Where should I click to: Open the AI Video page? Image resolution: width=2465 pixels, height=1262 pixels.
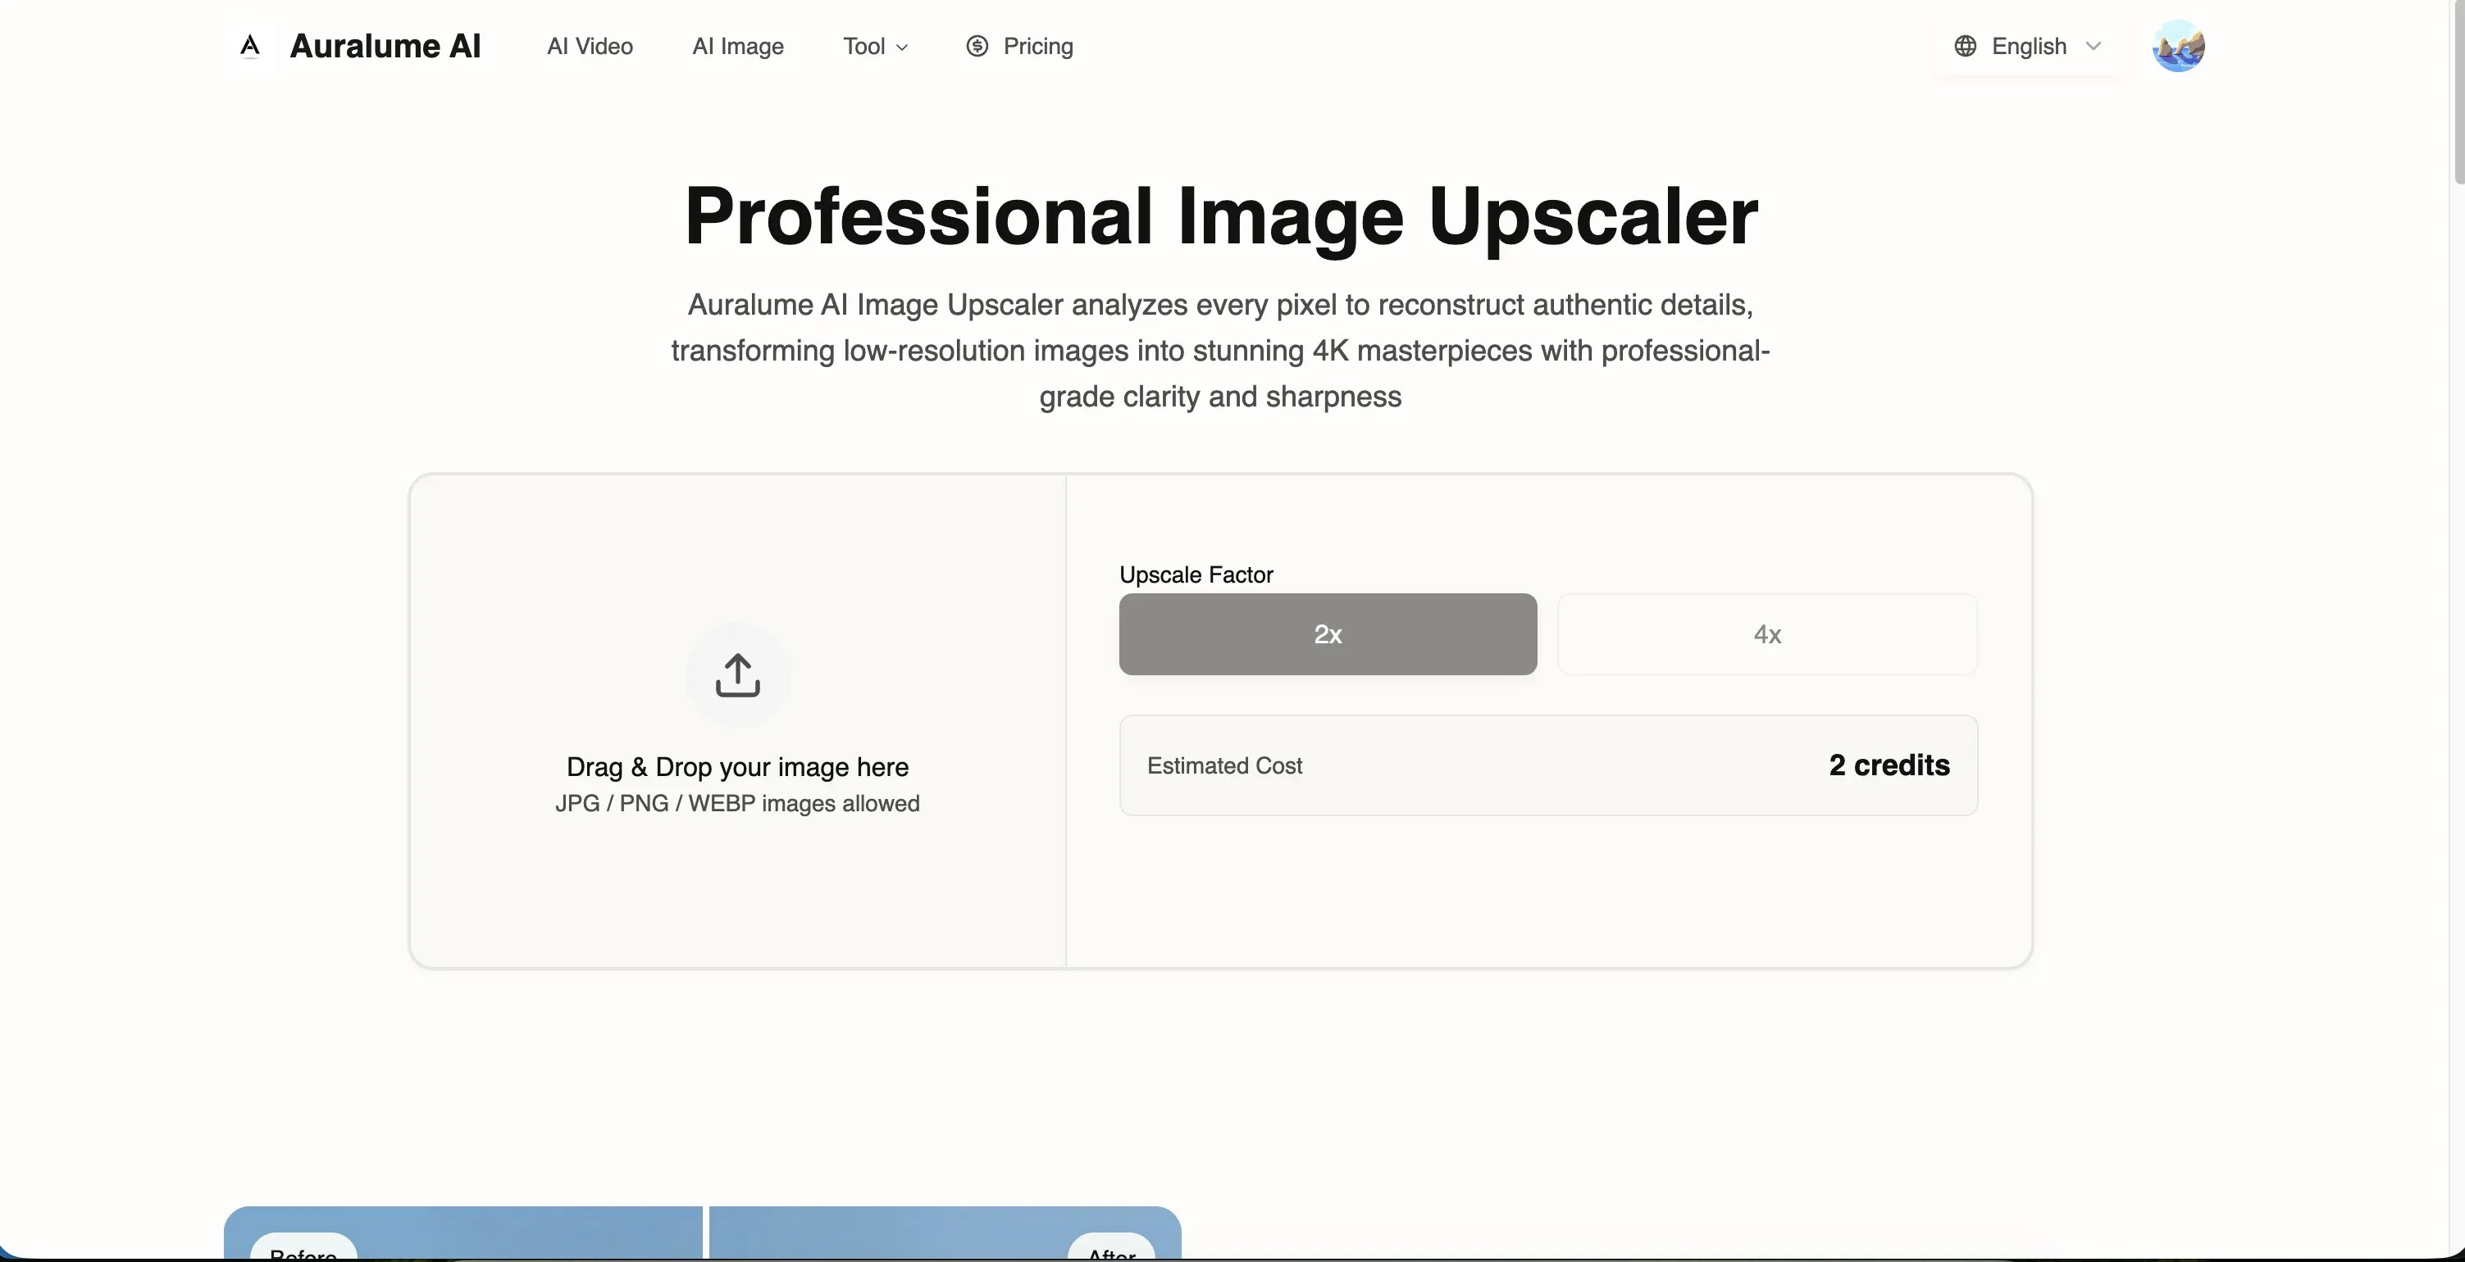[590, 46]
